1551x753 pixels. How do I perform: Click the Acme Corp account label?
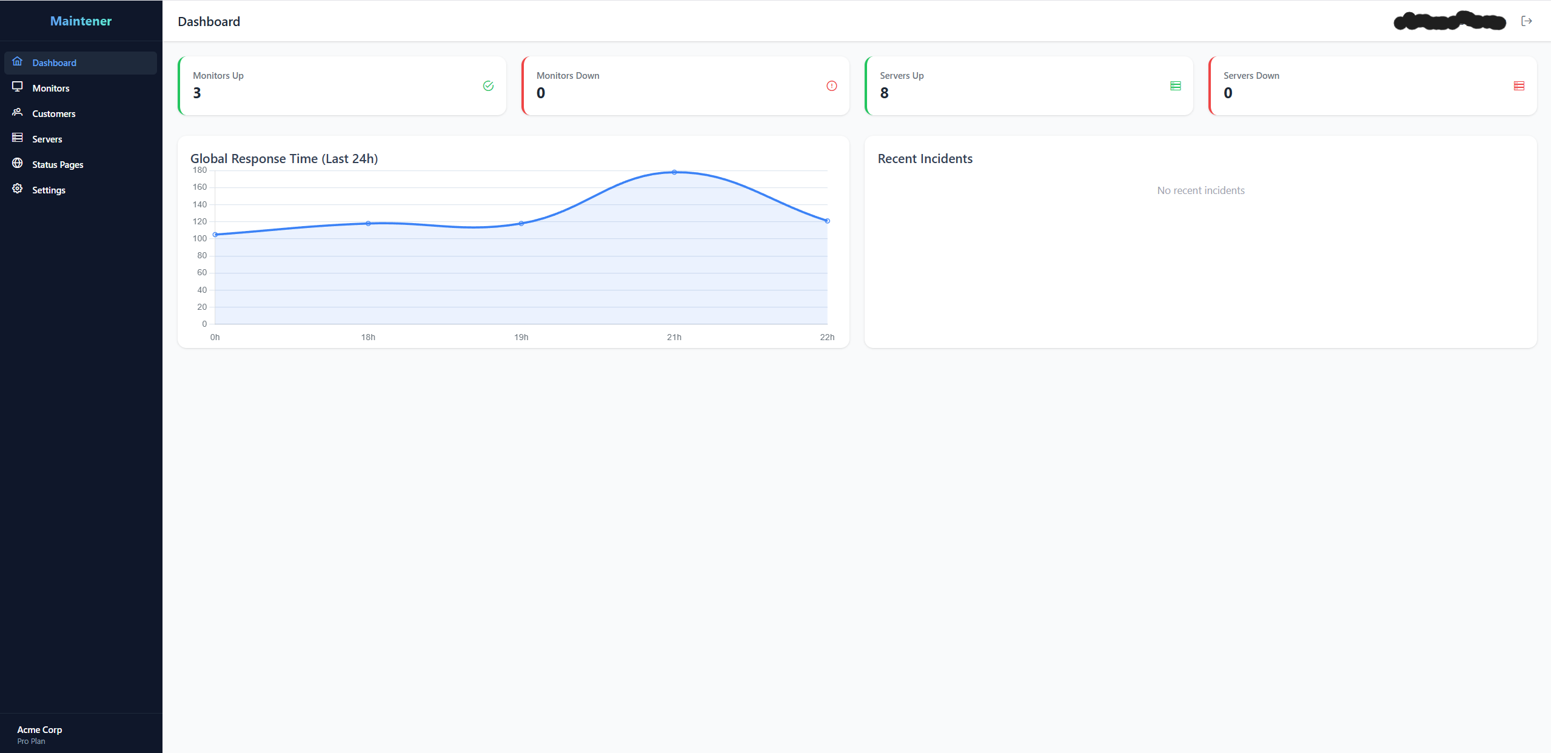tap(39, 729)
